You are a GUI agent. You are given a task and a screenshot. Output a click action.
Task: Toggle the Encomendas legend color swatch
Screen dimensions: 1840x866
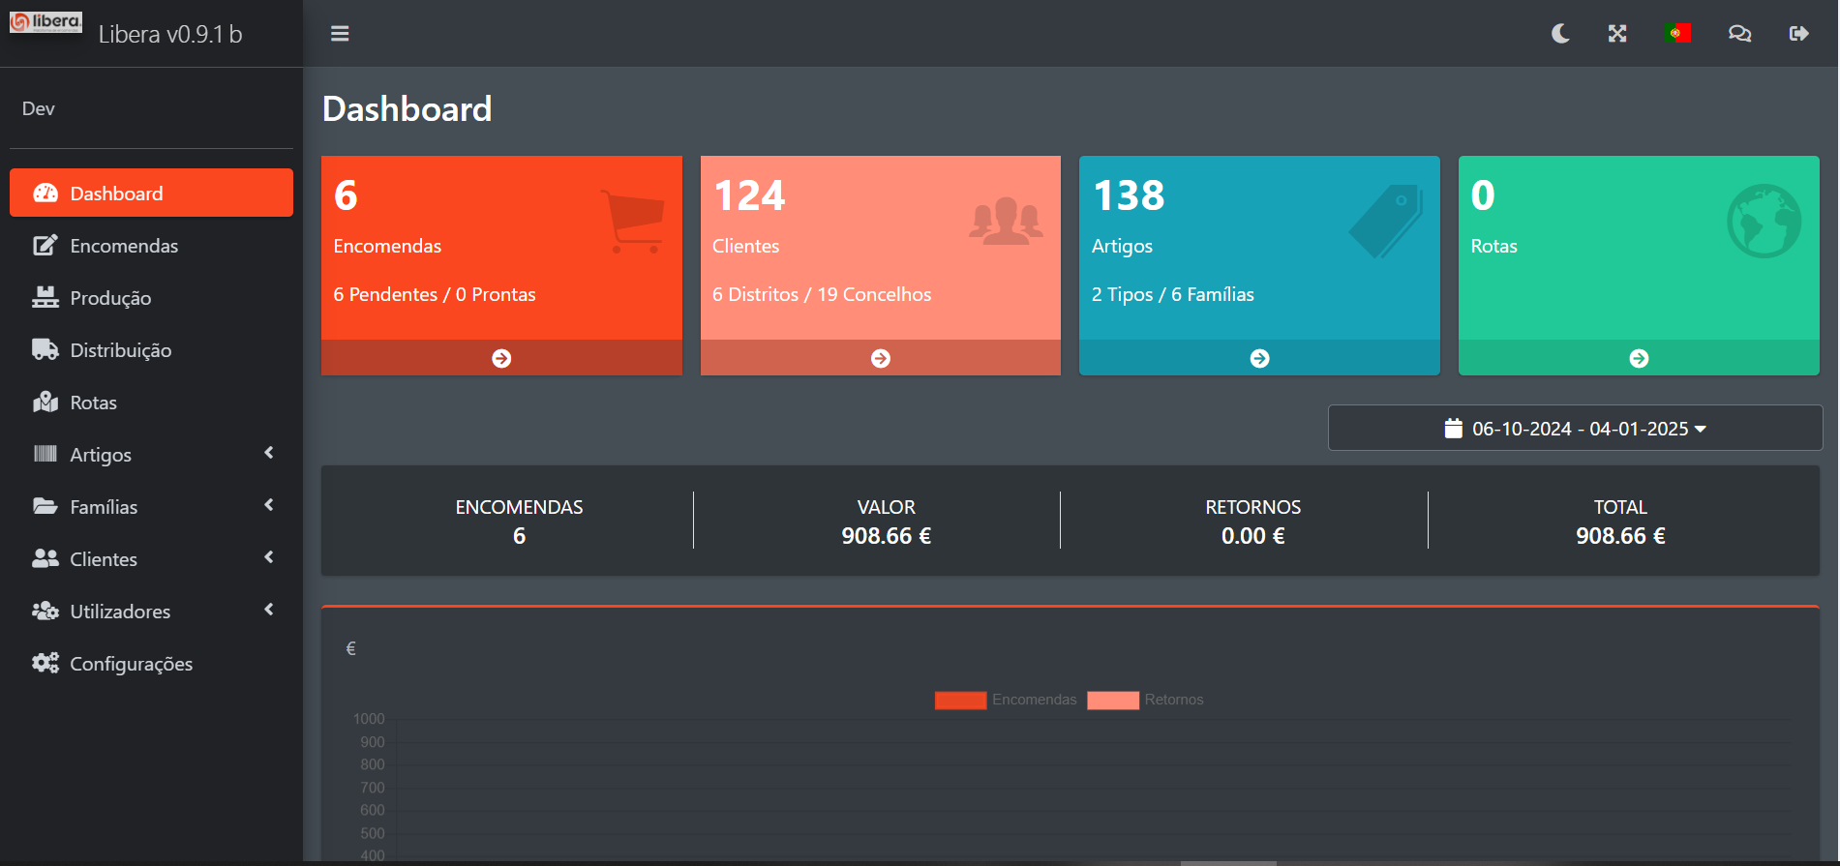click(x=960, y=701)
